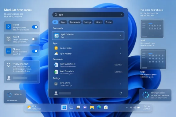Click the Recent clock icon

pos(9,39)
